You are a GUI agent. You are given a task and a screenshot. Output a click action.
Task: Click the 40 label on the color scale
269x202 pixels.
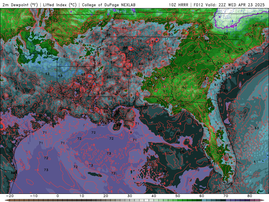[x=154, y=196]
